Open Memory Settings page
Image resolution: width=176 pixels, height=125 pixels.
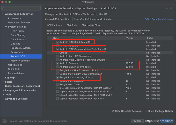coord(20,61)
